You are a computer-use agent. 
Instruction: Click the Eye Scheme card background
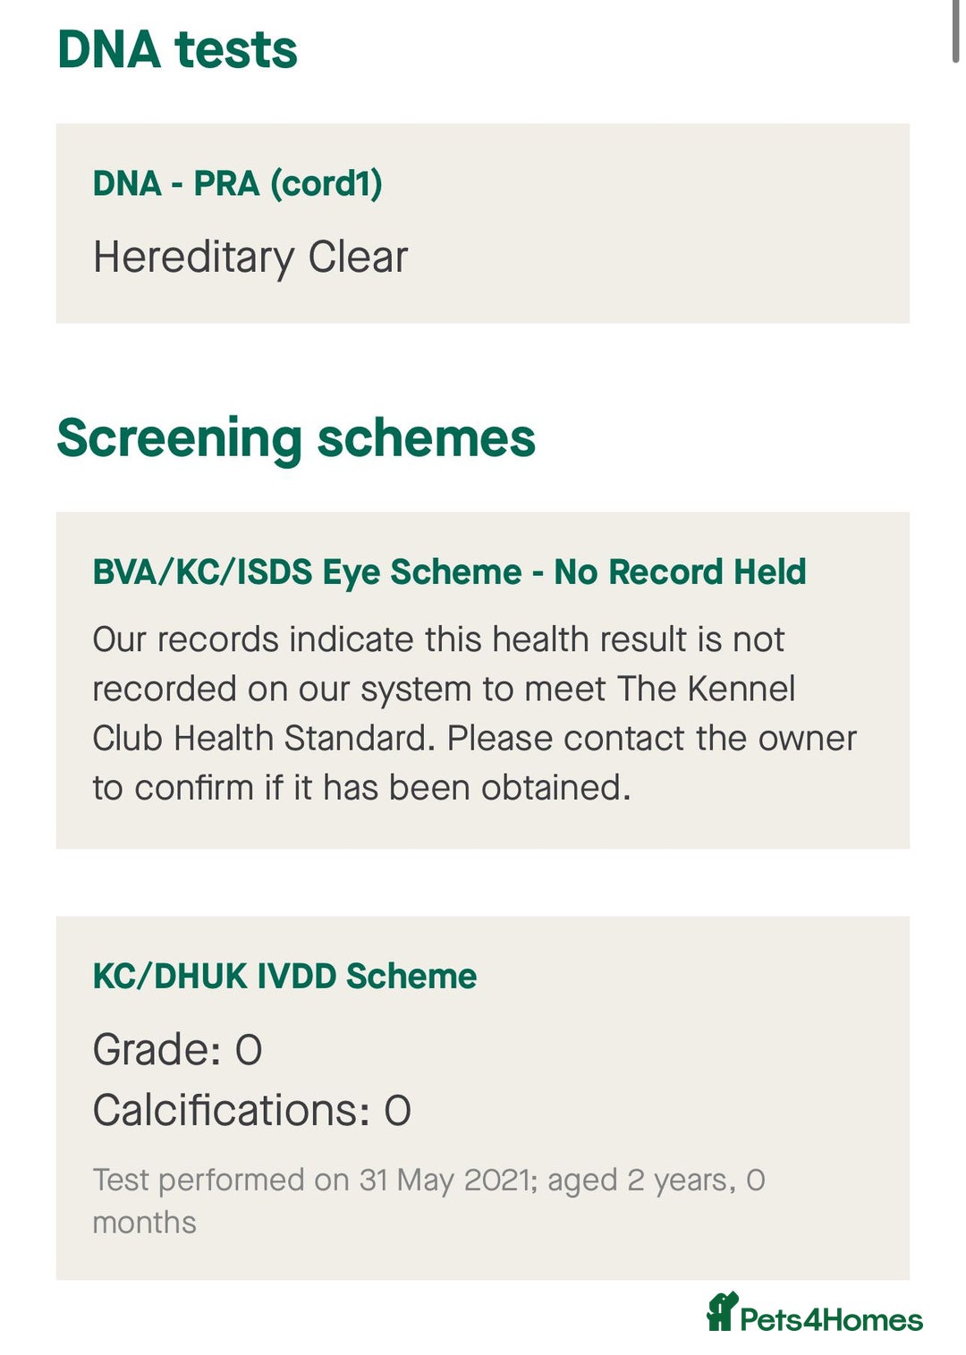(x=483, y=681)
